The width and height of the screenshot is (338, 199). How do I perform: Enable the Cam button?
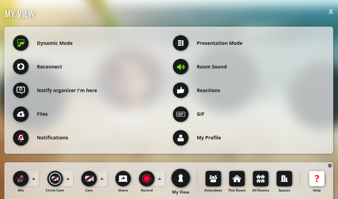point(89,178)
